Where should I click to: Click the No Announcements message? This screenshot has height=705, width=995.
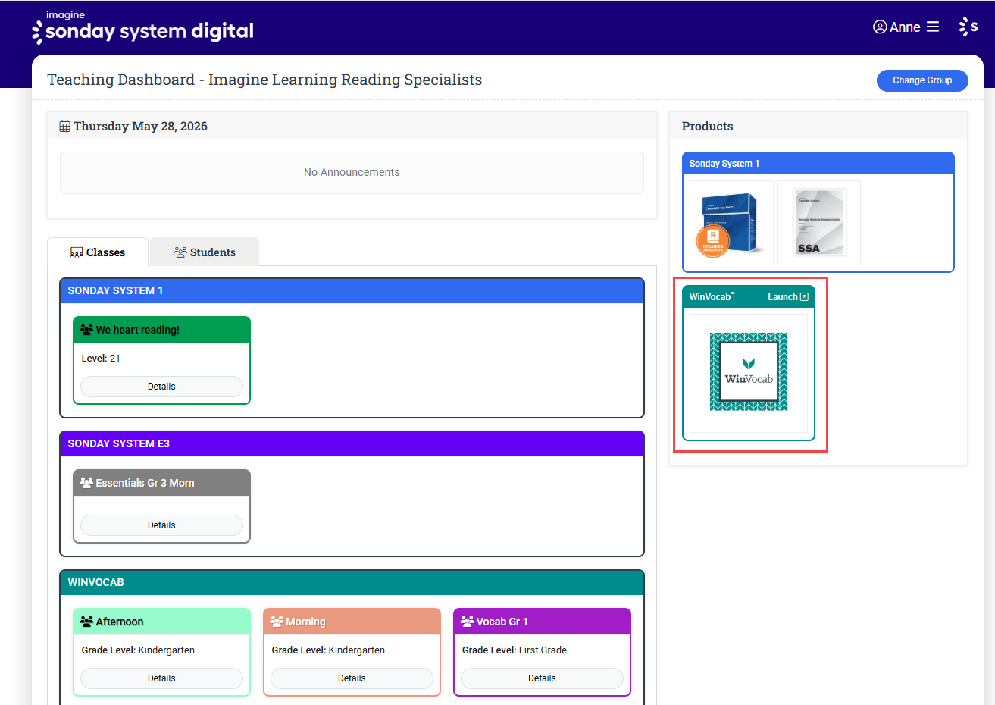(352, 173)
